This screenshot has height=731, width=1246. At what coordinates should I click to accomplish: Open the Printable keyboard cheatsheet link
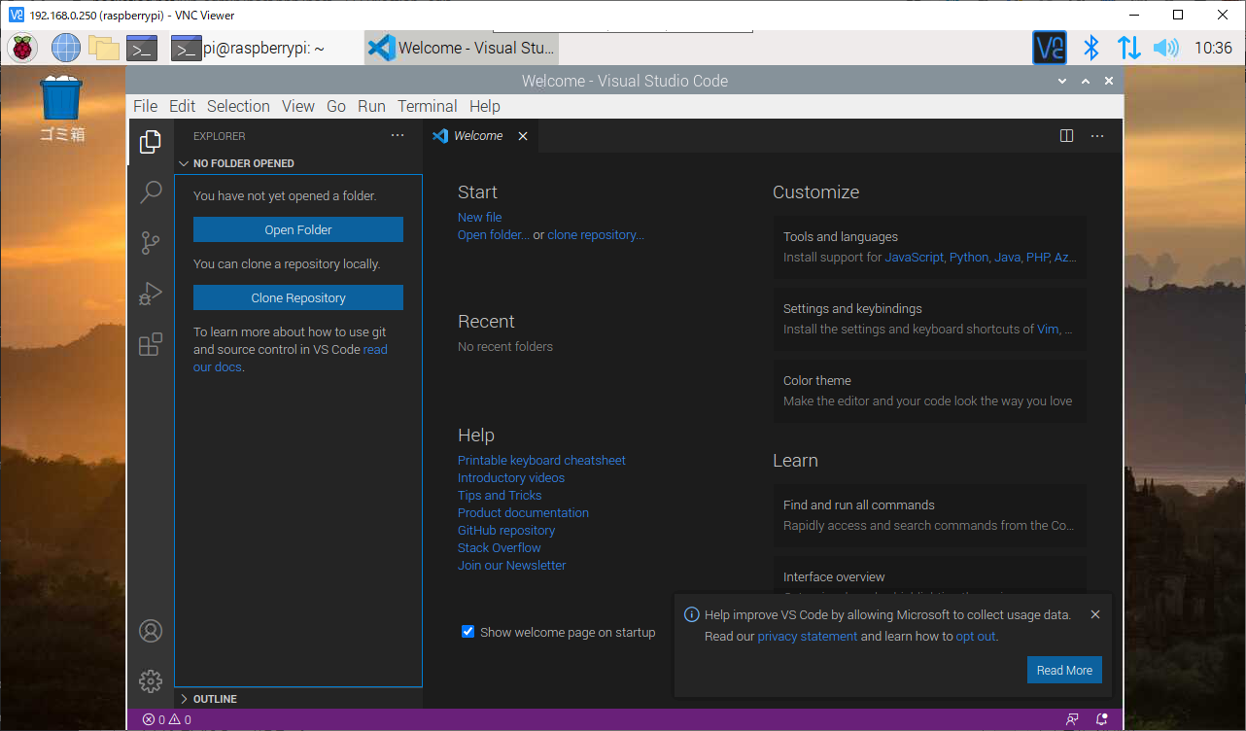pyautogui.click(x=541, y=460)
